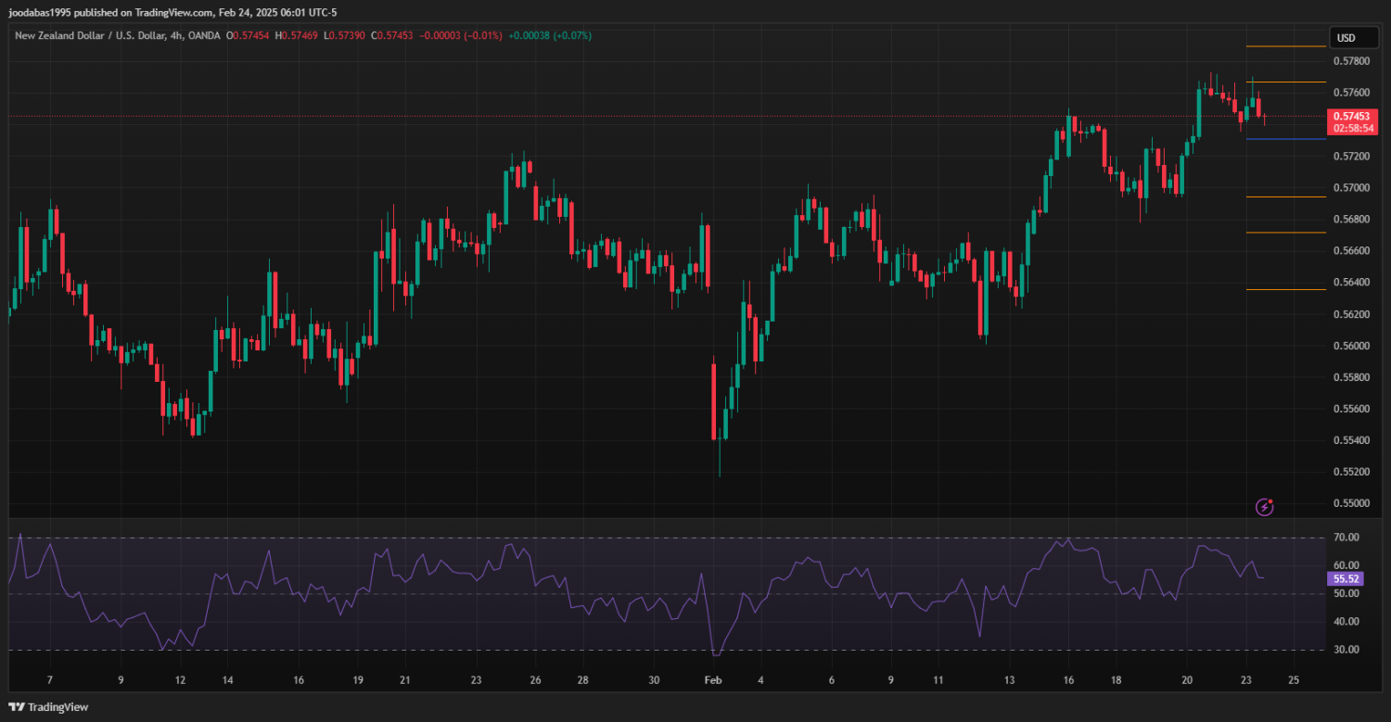Click the red 0.57453 current price label
This screenshot has width=1391, height=722.
click(x=1351, y=117)
